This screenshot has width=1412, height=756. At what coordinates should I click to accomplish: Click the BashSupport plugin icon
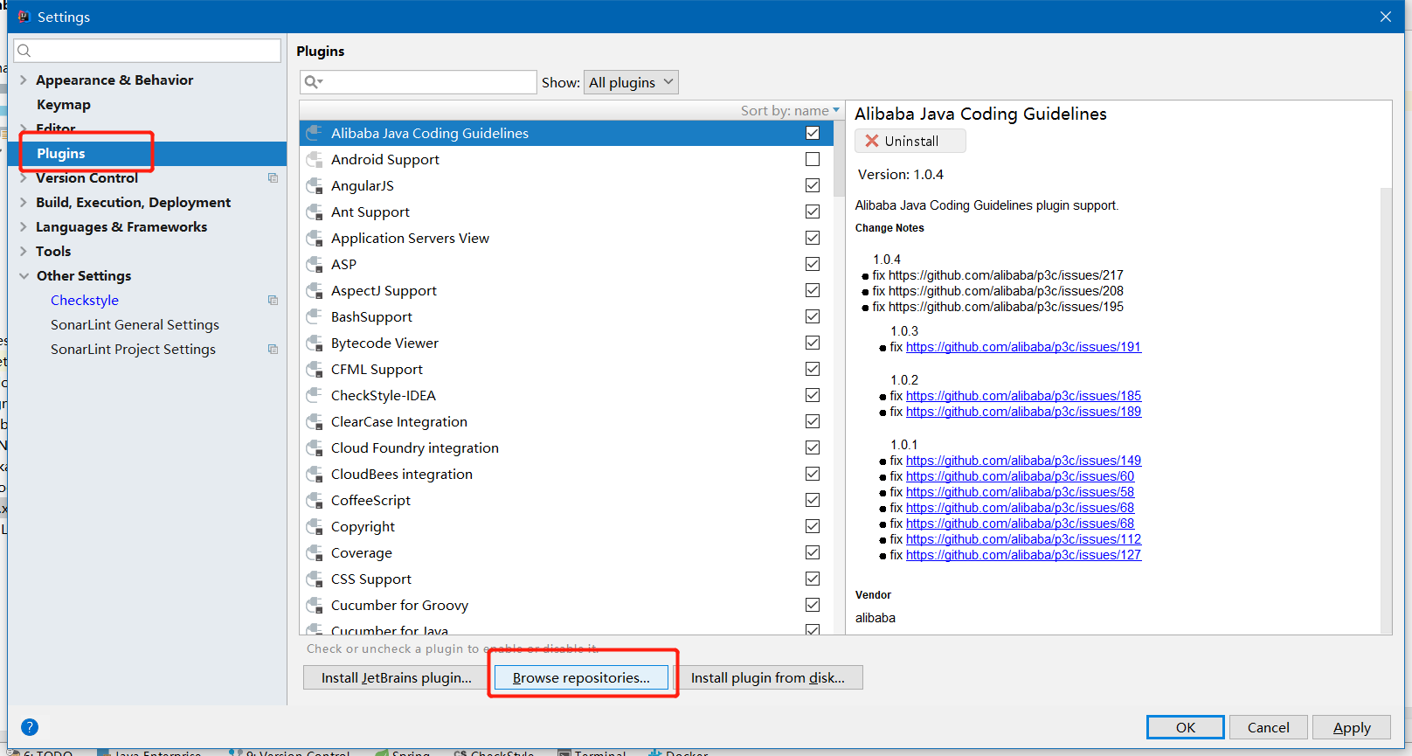tap(315, 316)
